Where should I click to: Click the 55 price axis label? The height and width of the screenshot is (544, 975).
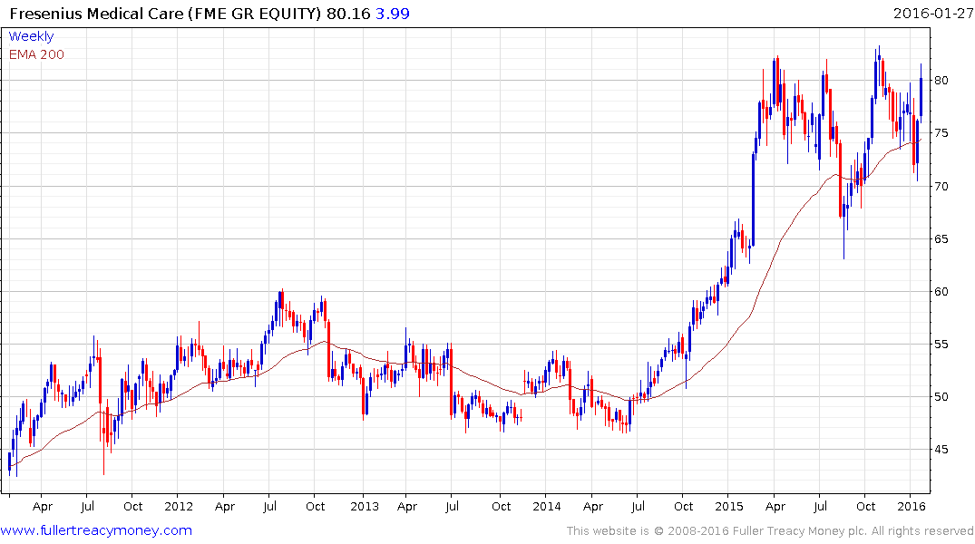click(x=941, y=344)
